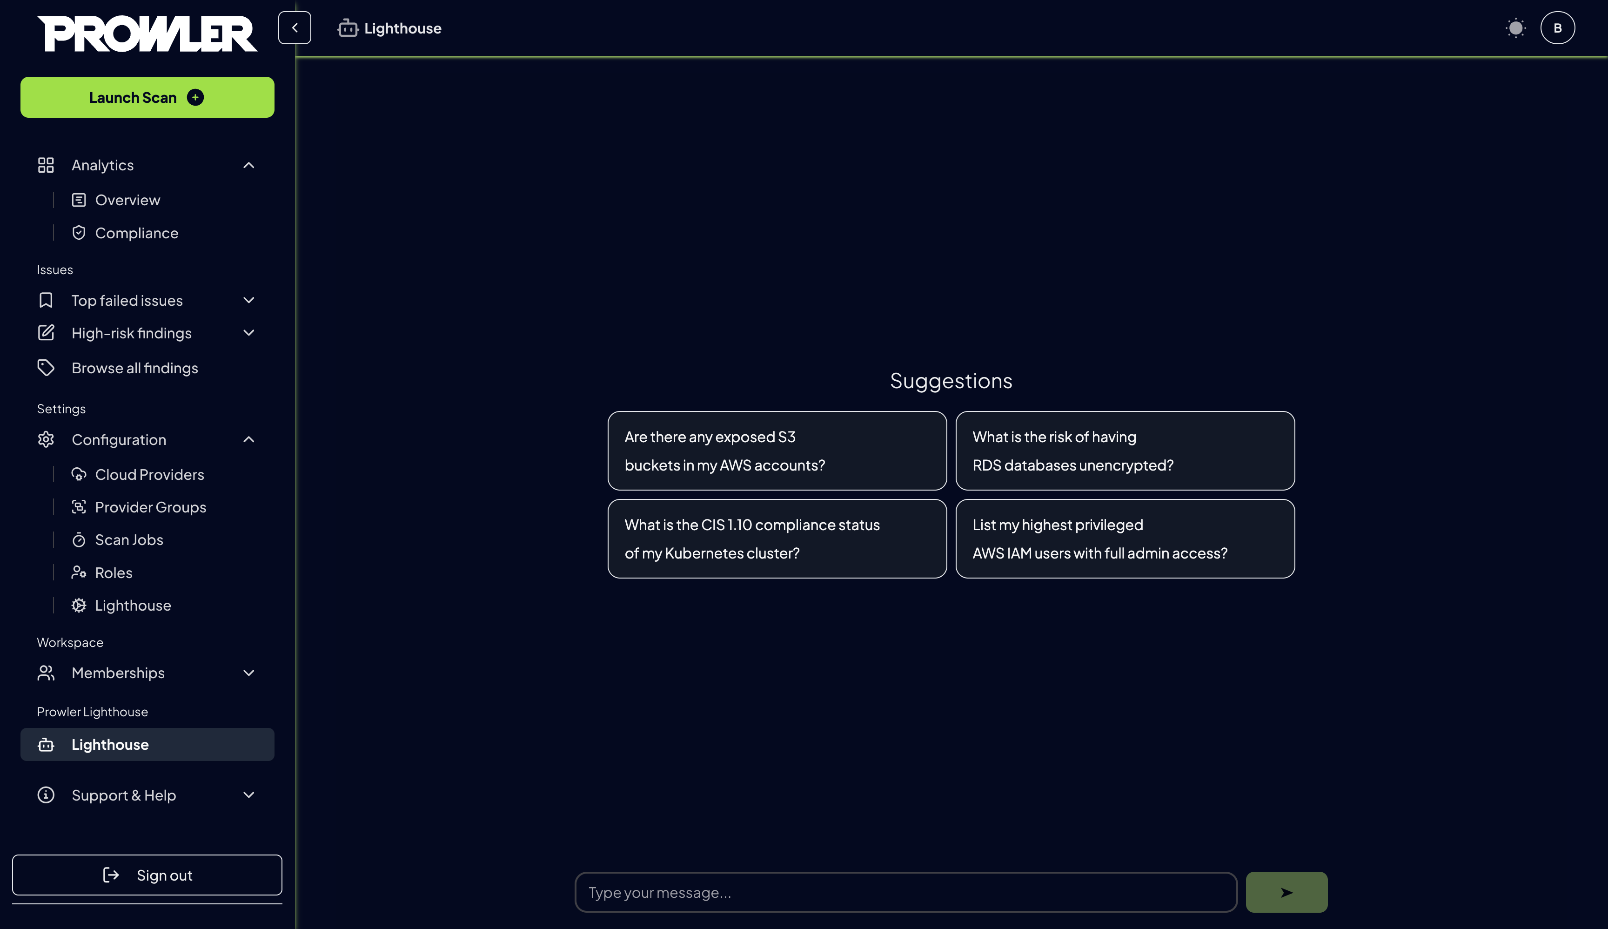Expand Support & Help menu
This screenshot has height=929, width=1608.
249,795
